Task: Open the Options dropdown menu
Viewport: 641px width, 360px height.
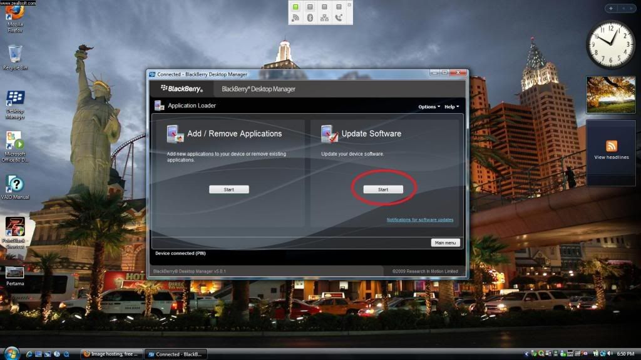Action: 429,106
